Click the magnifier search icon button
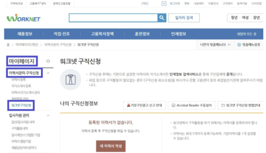 point(162,18)
